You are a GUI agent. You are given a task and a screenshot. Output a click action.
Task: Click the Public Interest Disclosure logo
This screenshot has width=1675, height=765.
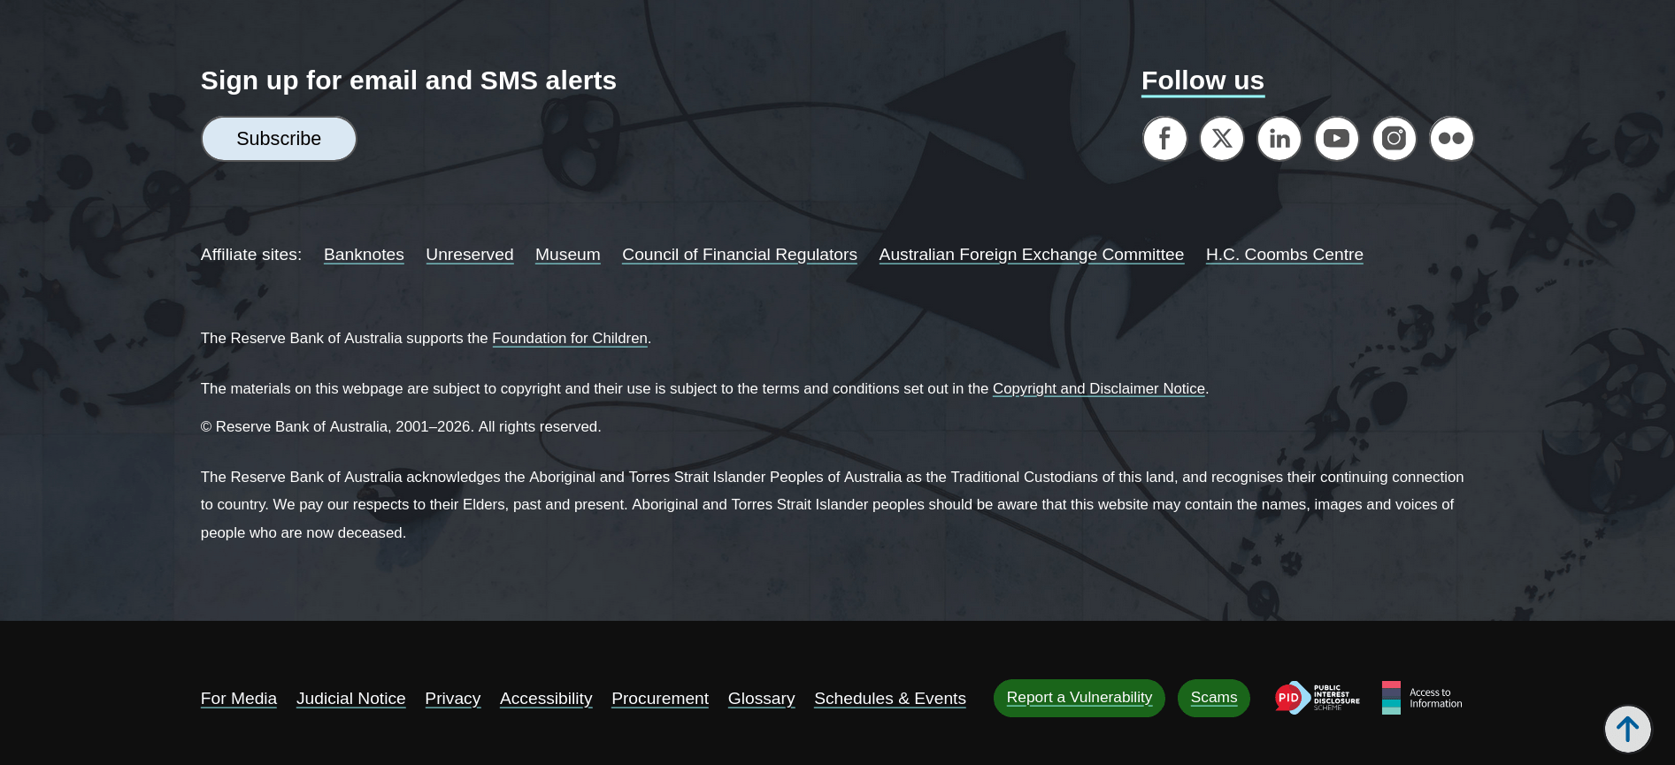pyautogui.click(x=1318, y=698)
